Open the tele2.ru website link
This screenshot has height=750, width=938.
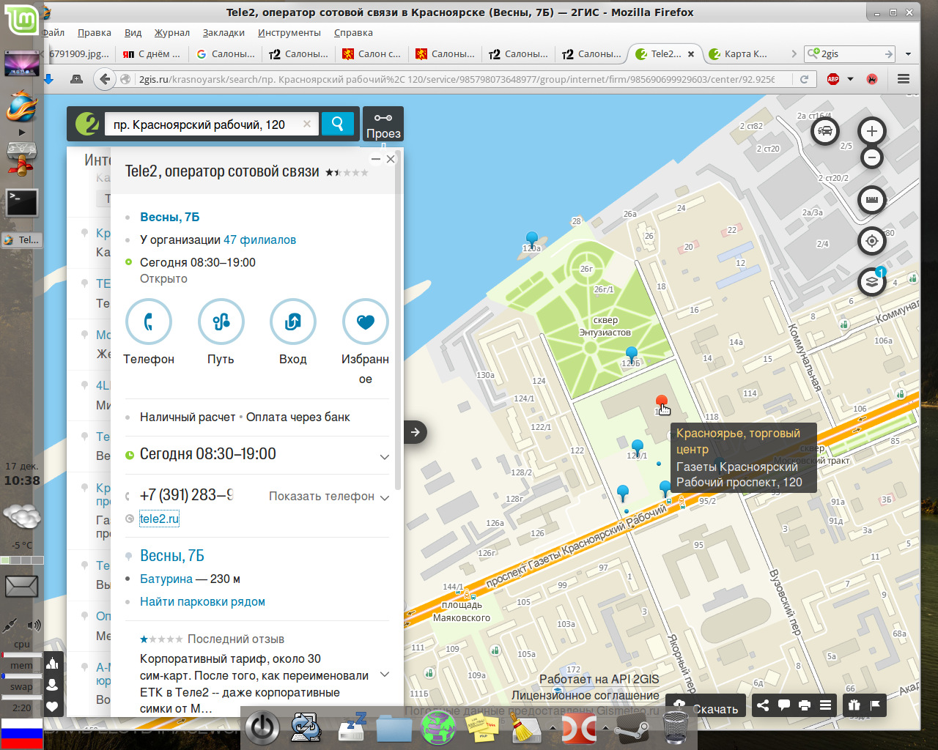point(159,519)
